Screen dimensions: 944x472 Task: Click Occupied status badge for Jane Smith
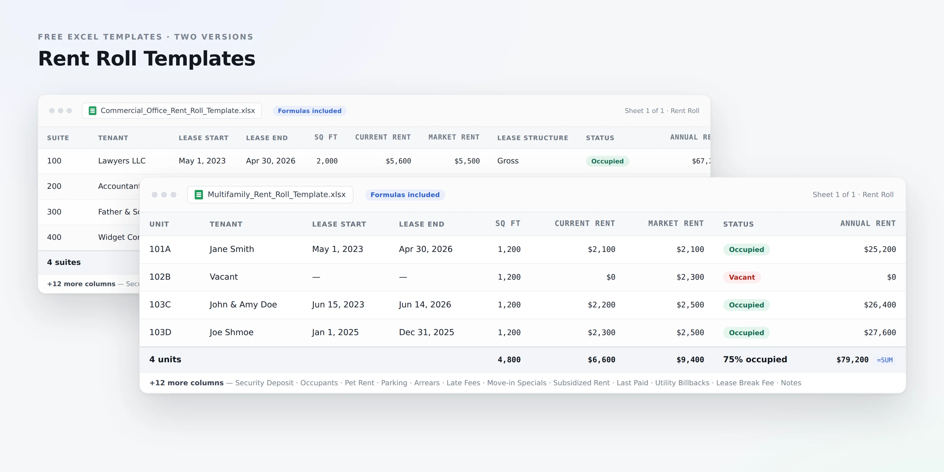point(746,250)
